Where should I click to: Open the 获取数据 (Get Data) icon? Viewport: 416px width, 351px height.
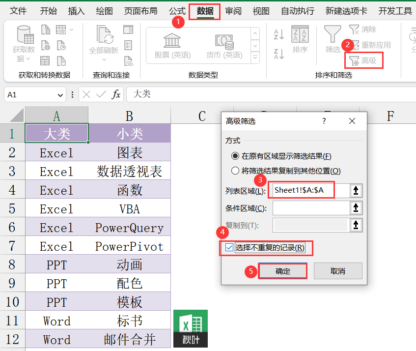pyautogui.click(x=25, y=34)
